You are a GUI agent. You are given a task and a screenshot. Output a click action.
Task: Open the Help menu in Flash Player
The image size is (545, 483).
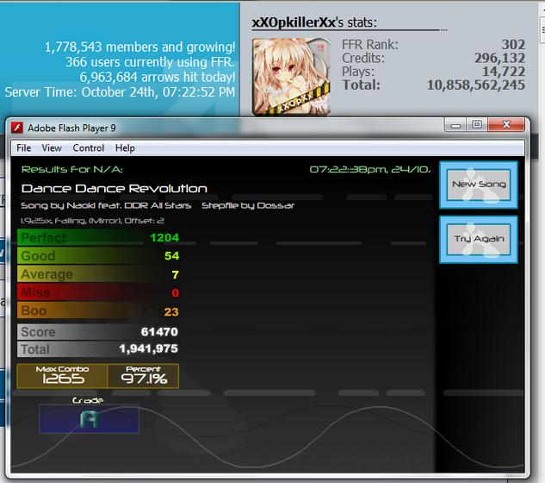tap(125, 148)
